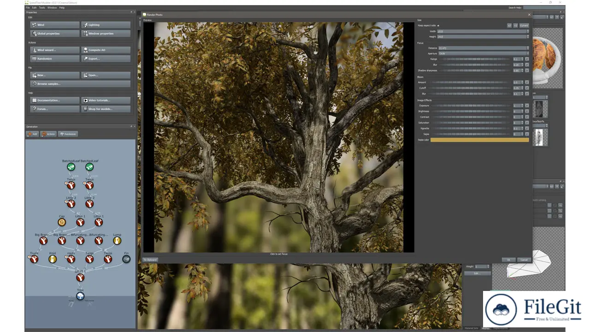The image size is (590, 332).
Task: Toggle the Keep aspect ratio checkbox
Action: [438, 25]
